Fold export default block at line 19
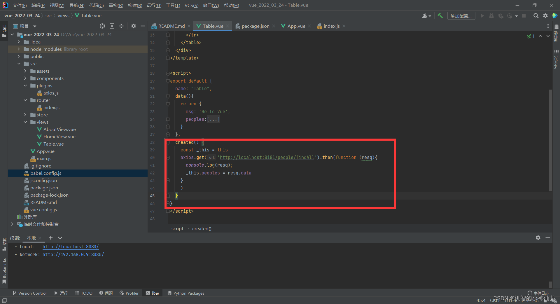 [x=168, y=81]
